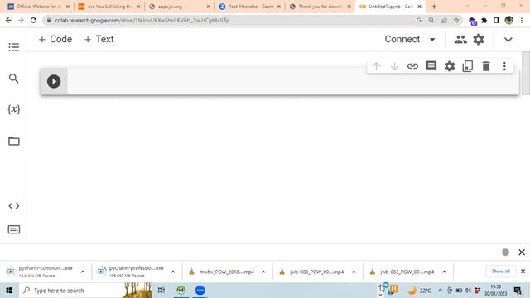Open the table of contents sidebar
The height and width of the screenshot is (298, 530).
(x=14, y=47)
